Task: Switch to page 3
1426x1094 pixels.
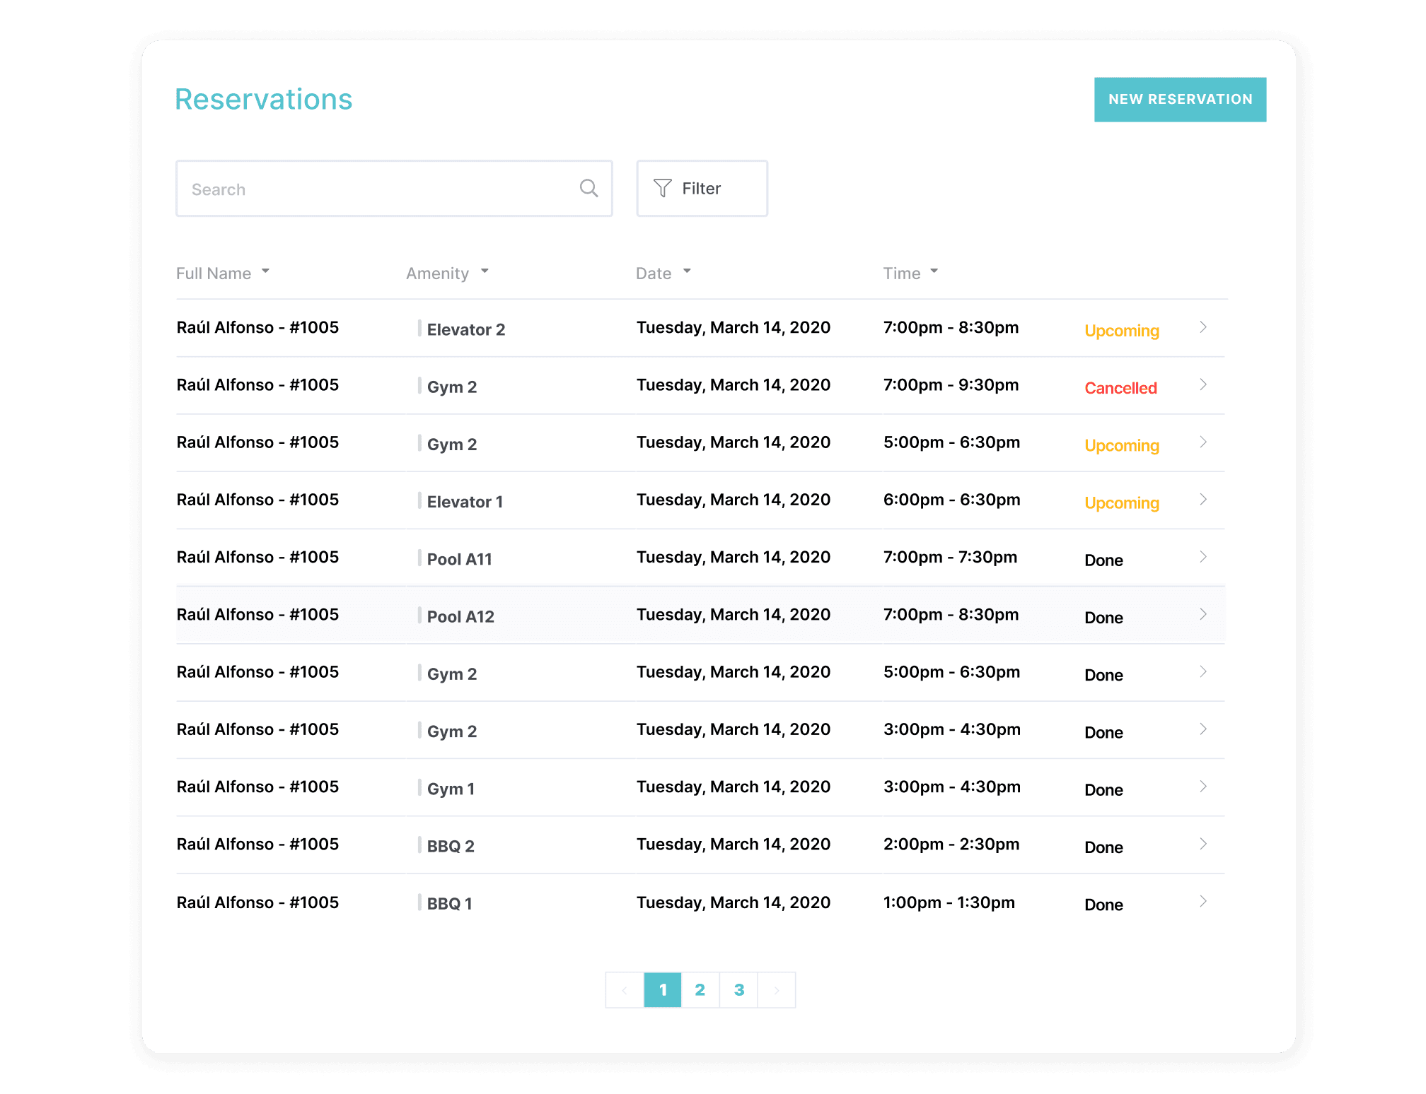Action: pos(738,990)
